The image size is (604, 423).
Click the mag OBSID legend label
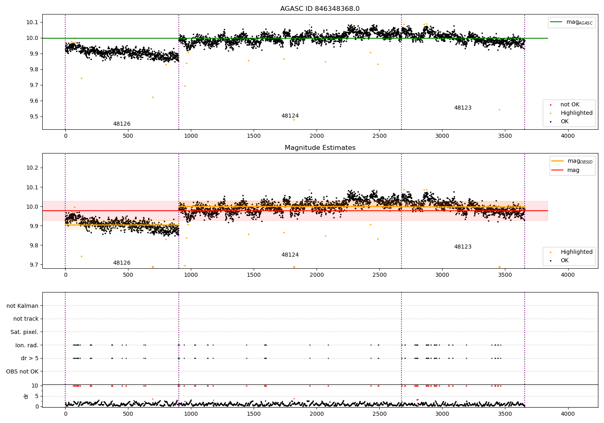point(580,161)
